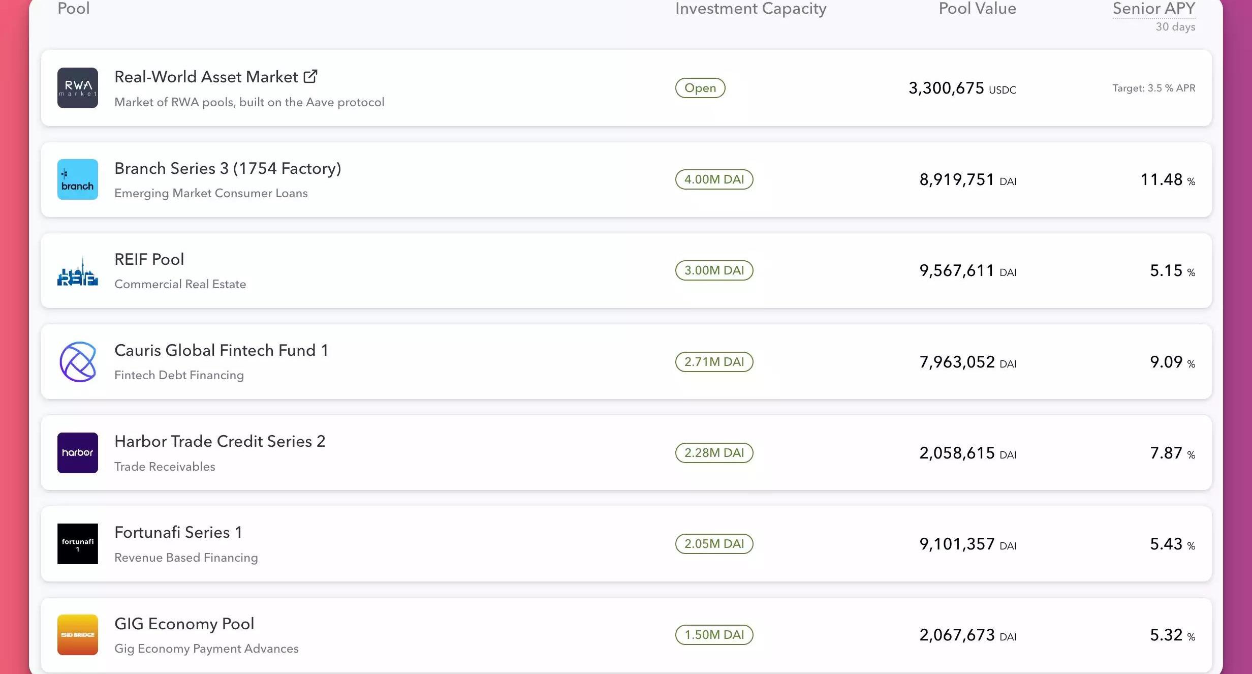Click the Fortunafi black logo icon
Viewport: 1252px width, 674px height.
77,544
